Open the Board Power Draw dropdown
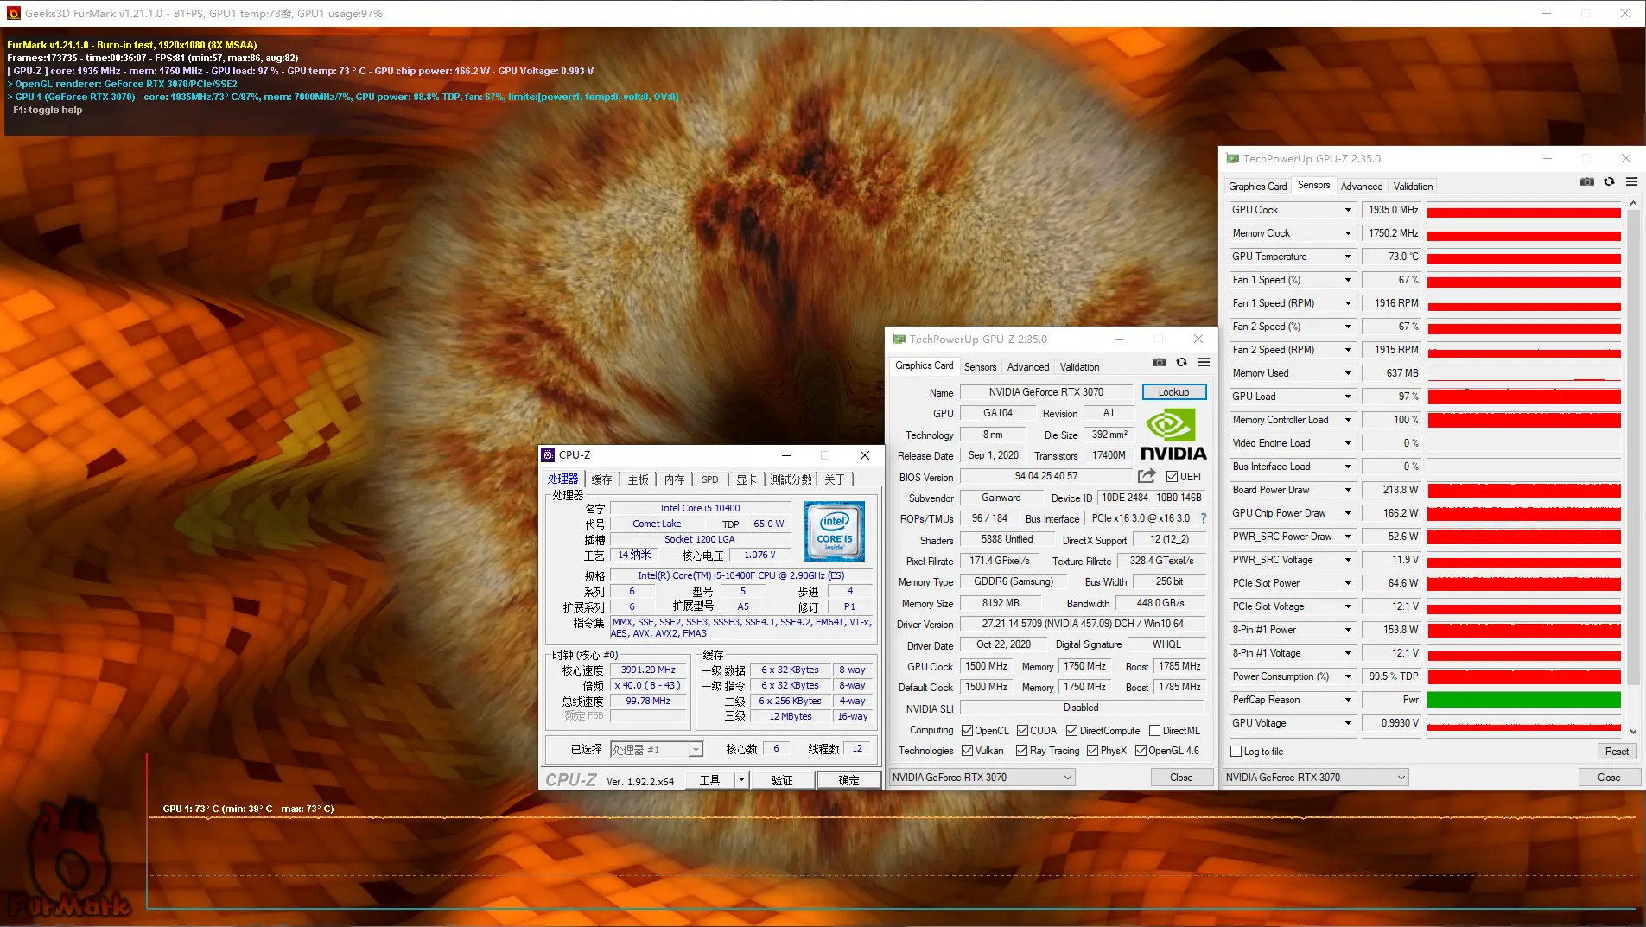 (x=1347, y=490)
